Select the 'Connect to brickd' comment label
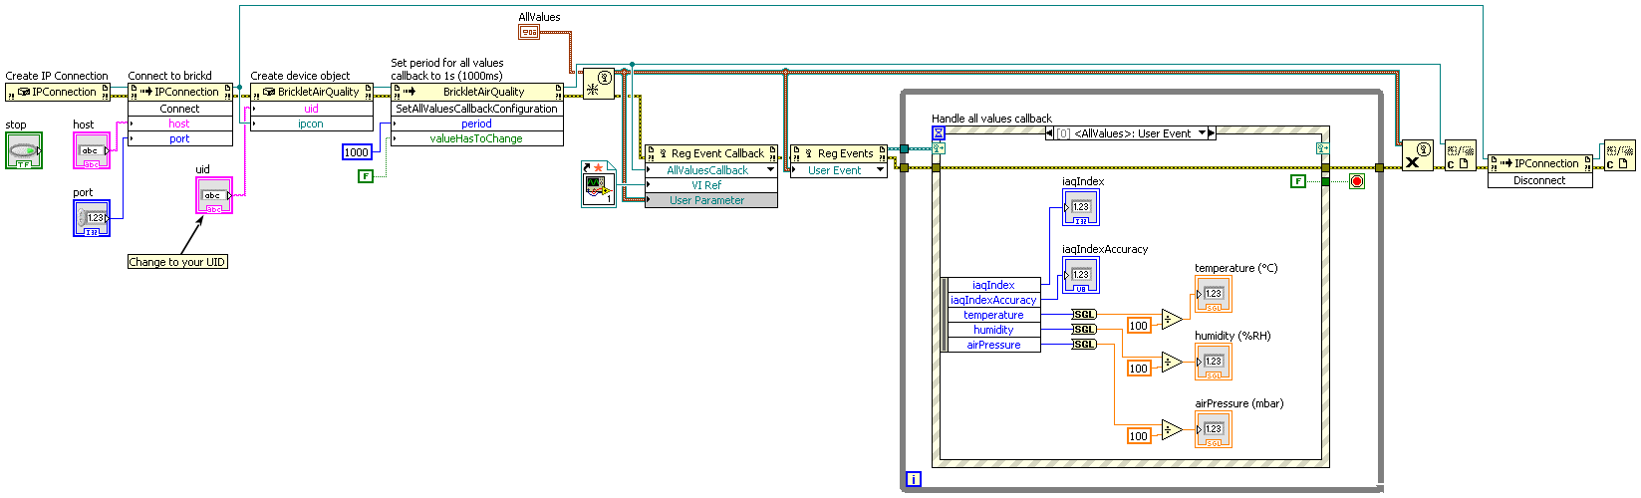The width and height of the screenshot is (1641, 498). click(169, 76)
